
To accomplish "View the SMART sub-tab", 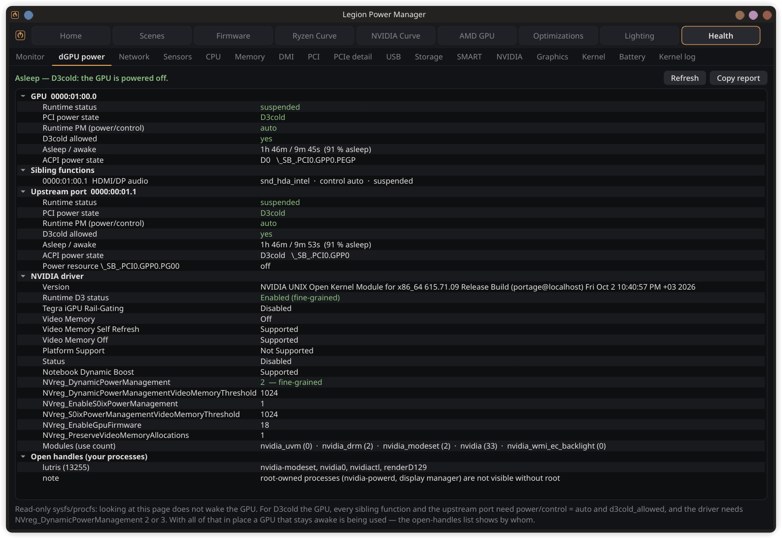I will pyautogui.click(x=469, y=57).
